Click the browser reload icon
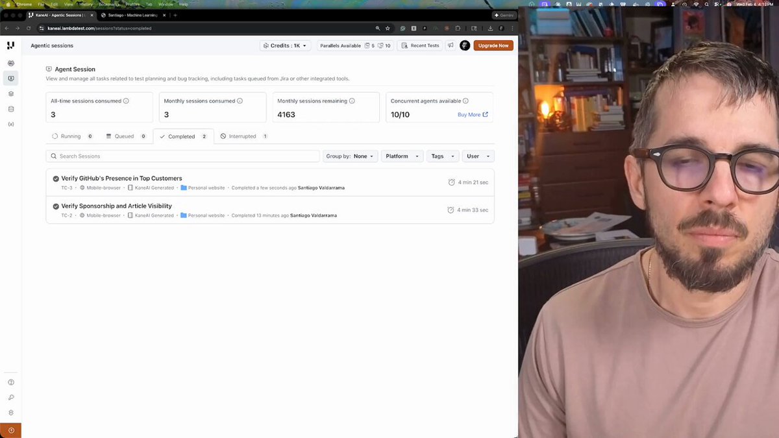The image size is (779, 438). (x=29, y=29)
